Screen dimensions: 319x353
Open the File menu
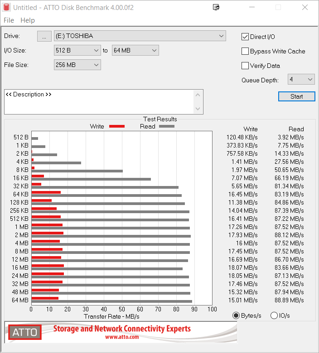point(9,20)
